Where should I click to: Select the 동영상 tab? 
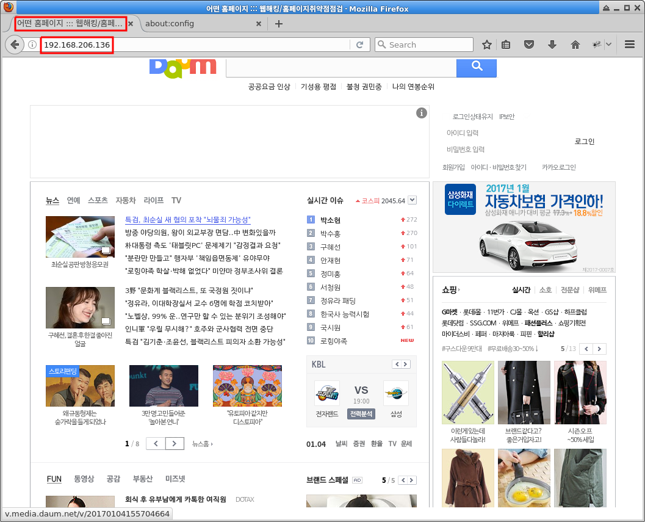(x=84, y=479)
